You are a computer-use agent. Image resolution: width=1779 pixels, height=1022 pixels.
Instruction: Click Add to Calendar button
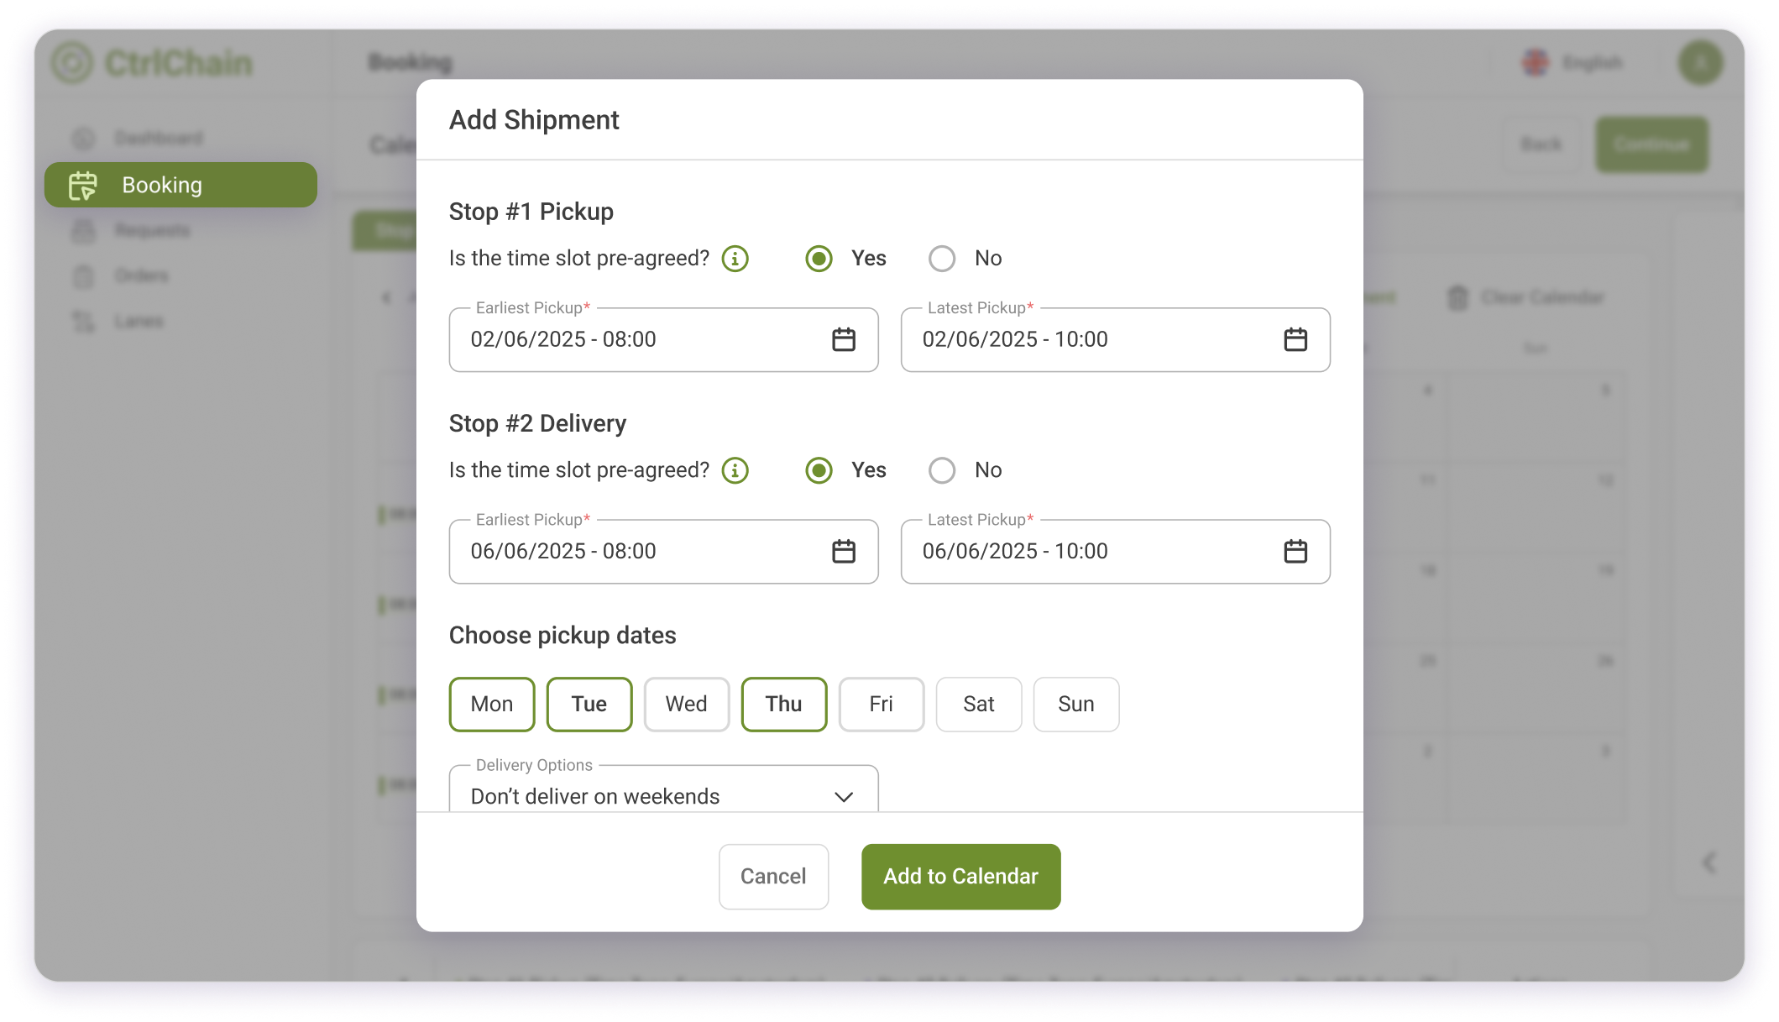pos(960,876)
